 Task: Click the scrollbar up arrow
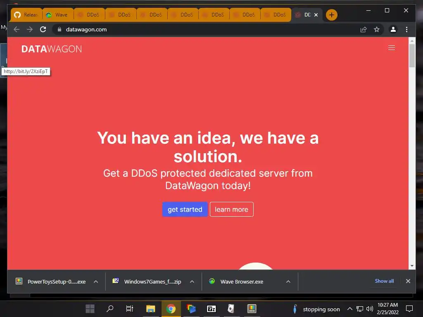[x=412, y=41]
